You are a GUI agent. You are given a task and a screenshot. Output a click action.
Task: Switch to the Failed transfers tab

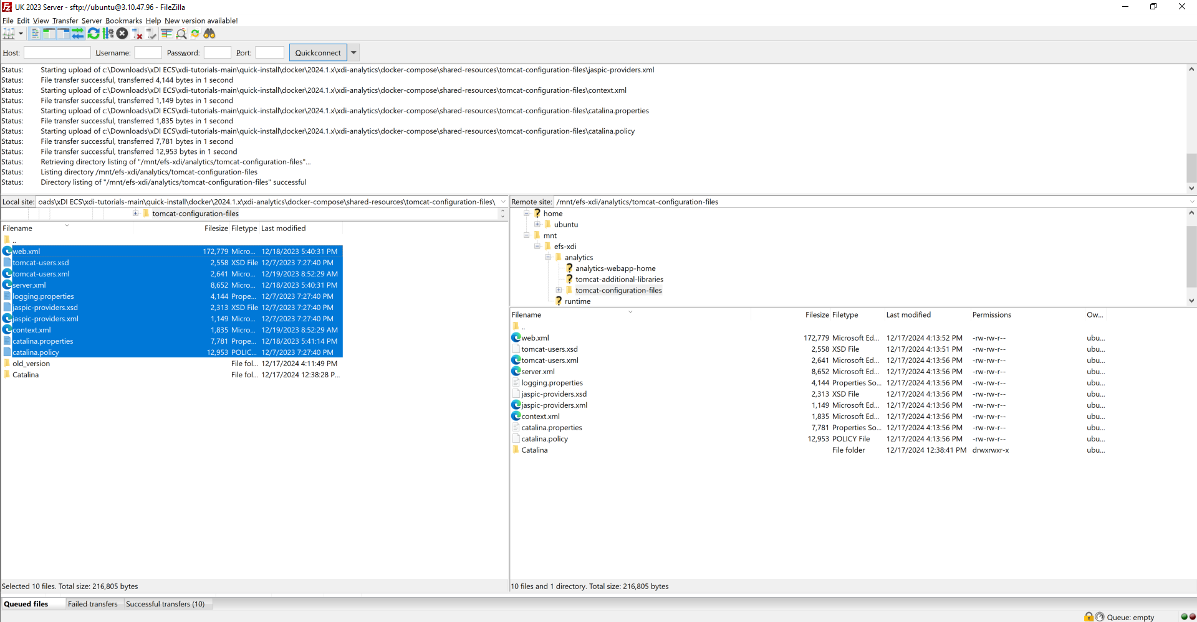(93, 604)
